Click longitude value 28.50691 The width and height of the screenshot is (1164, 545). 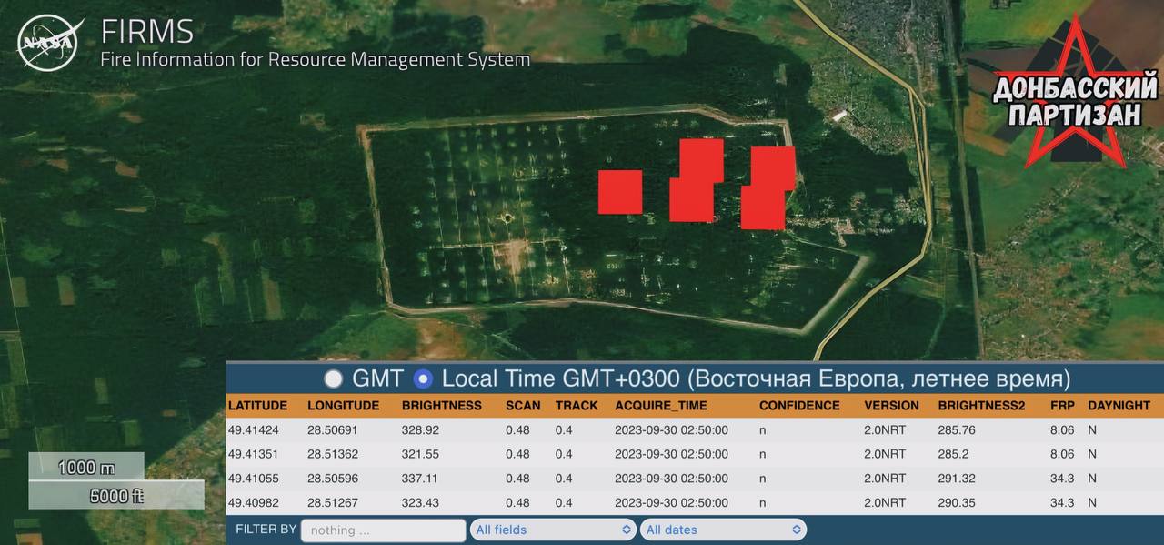coord(333,430)
